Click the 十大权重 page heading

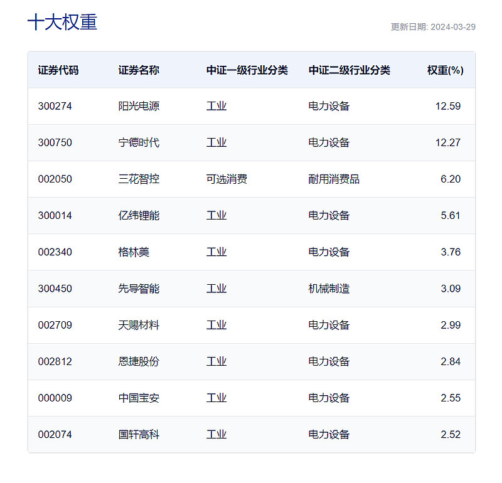click(60, 22)
